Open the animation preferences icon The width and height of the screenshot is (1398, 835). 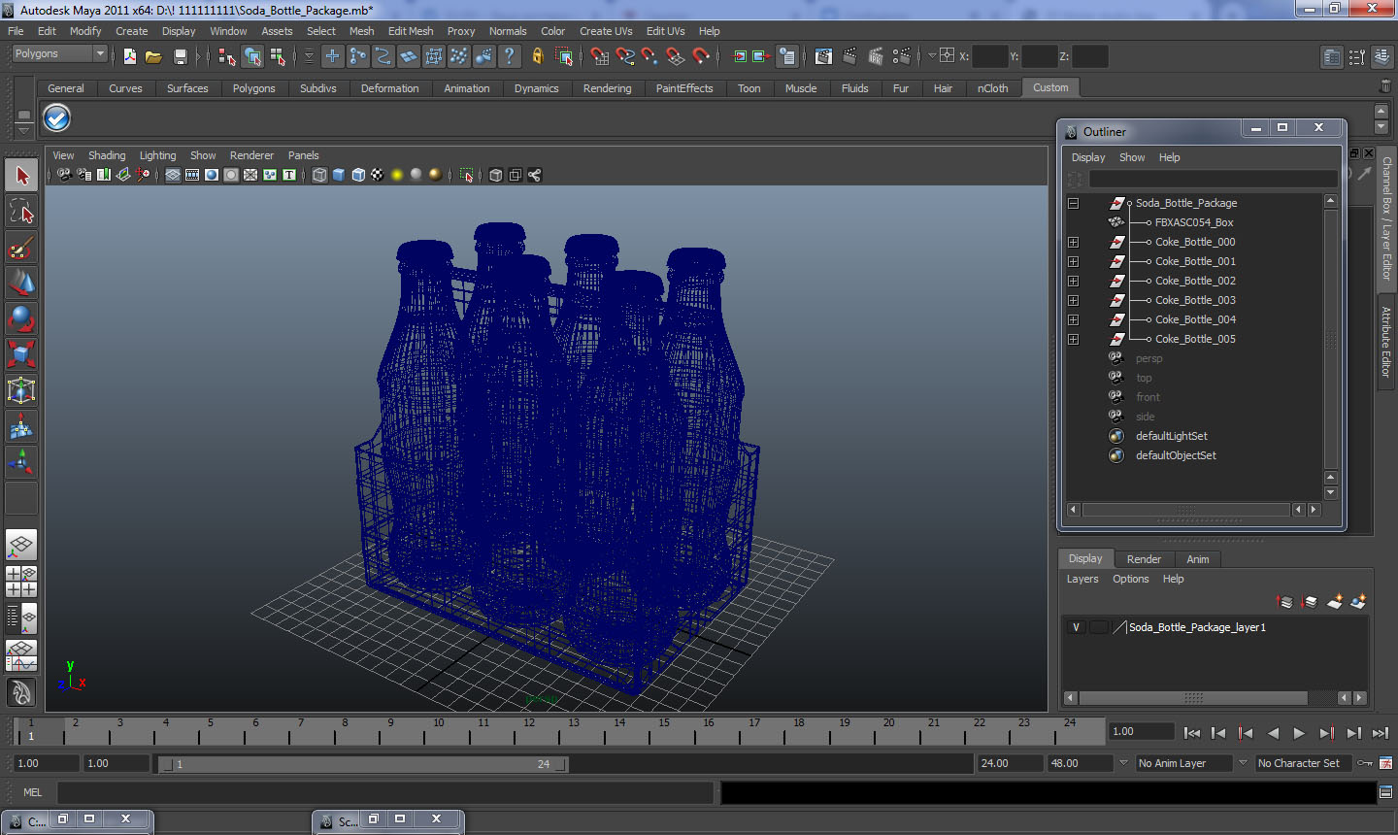pyautogui.click(x=1385, y=763)
